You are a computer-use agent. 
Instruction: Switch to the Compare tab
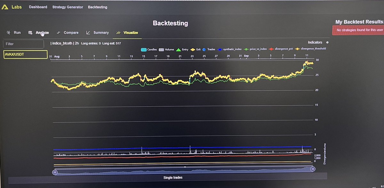click(68, 33)
